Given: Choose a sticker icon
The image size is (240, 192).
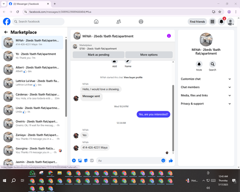Looking at the screenshot, I should pos(86,160).
